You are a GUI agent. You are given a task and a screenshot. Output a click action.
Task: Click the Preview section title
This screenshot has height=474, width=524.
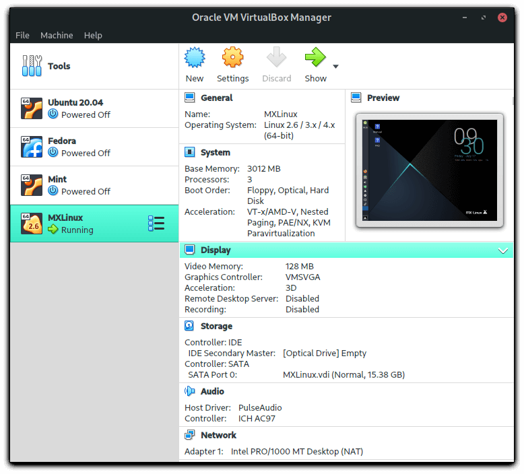(x=383, y=98)
